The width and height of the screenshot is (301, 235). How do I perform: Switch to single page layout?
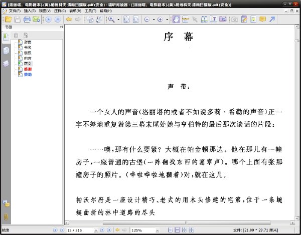pos(170,230)
